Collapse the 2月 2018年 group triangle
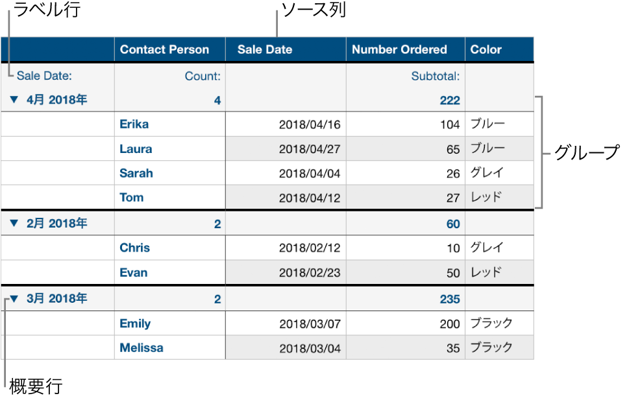 14,224
